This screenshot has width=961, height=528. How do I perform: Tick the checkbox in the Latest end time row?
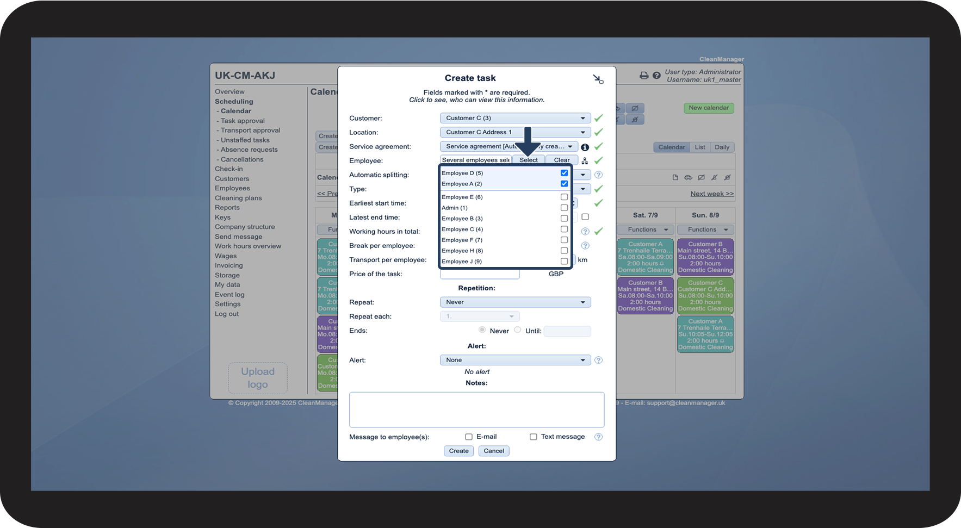pos(585,217)
